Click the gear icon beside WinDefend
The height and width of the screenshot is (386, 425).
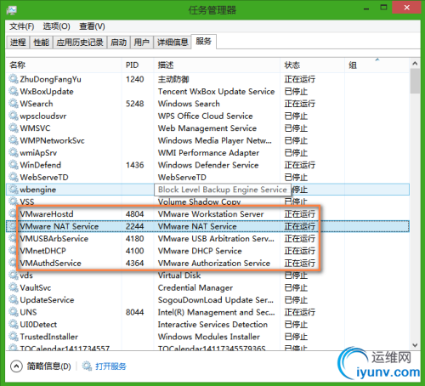tap(14, 165)
